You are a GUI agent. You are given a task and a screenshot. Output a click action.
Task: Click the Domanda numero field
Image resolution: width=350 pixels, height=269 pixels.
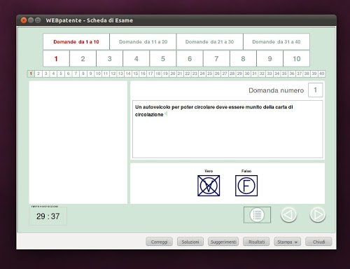(316, 90)
